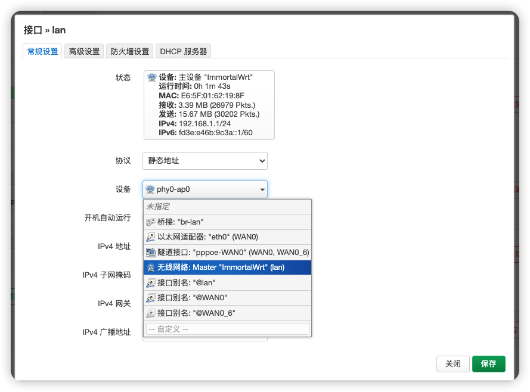
Task: Close the dialog with the 关闭 button
Action: pyautogui.click(x=454, y=364)
